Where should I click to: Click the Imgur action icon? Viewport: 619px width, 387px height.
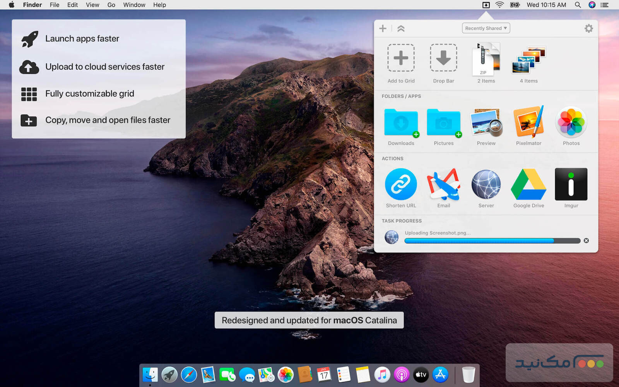click(x=571, y=184)
